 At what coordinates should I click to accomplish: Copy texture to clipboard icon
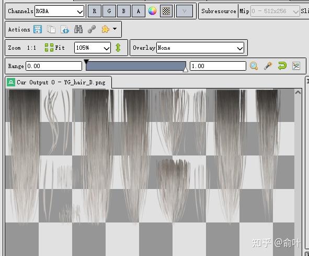(51, 29)
